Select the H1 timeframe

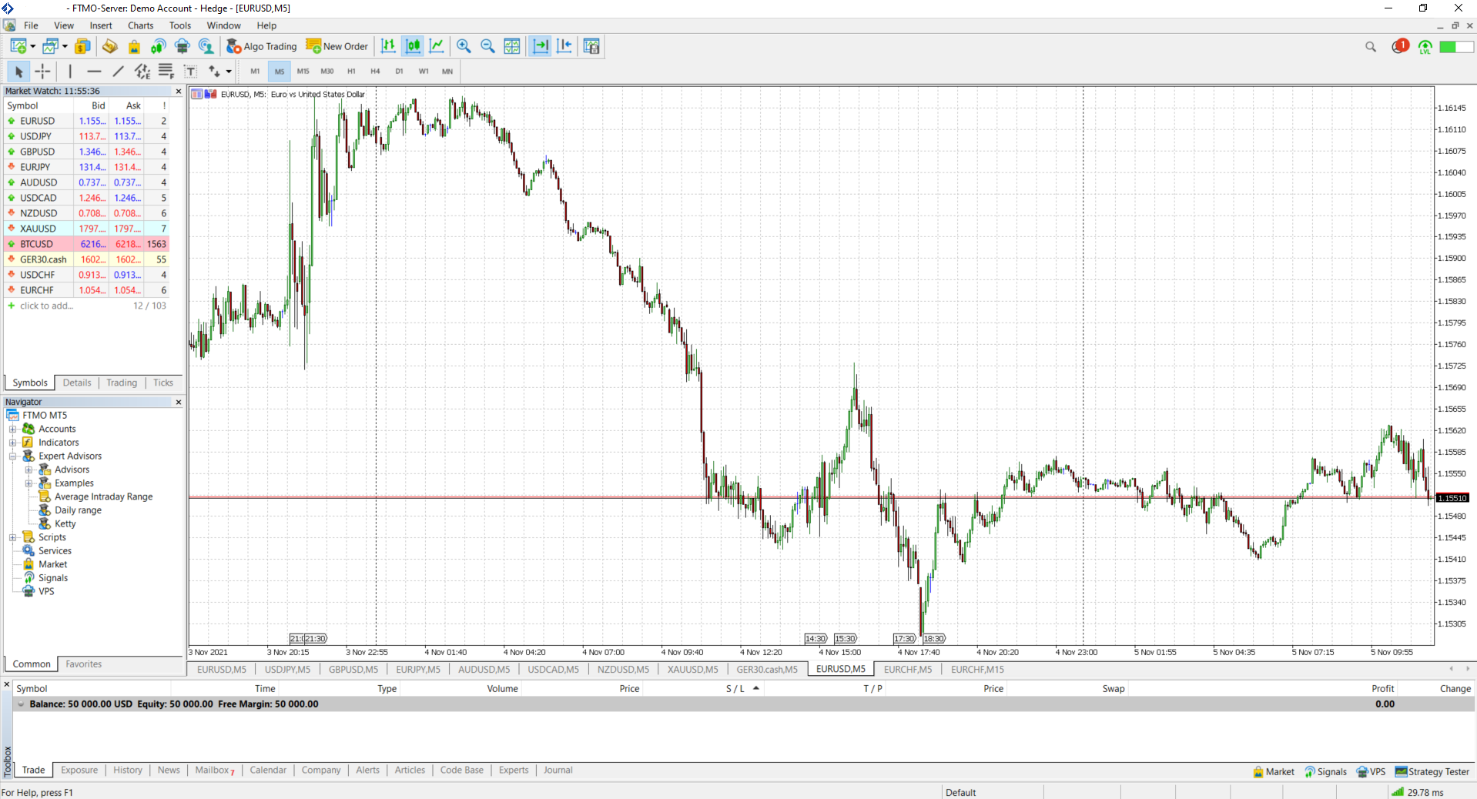(351, 72)
